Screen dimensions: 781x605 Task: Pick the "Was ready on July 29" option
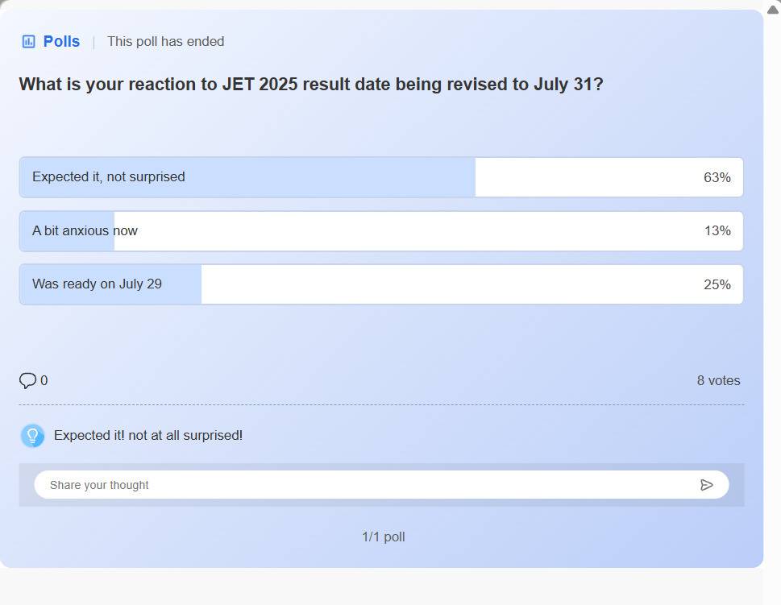[x=97, y=284]
